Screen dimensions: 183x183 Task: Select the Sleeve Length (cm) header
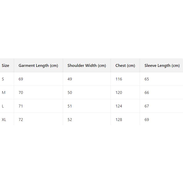coord(162,66)
